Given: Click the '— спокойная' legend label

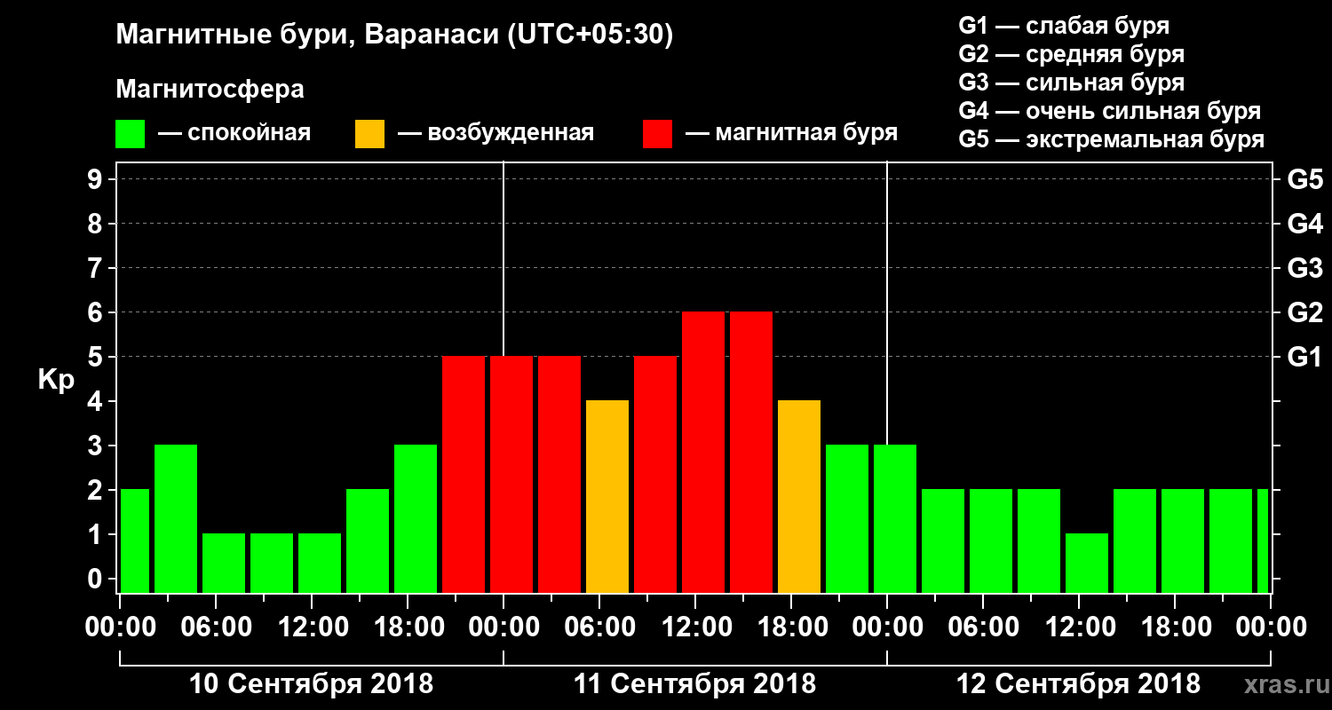Looking at the screenshot, I should [234, 134].
